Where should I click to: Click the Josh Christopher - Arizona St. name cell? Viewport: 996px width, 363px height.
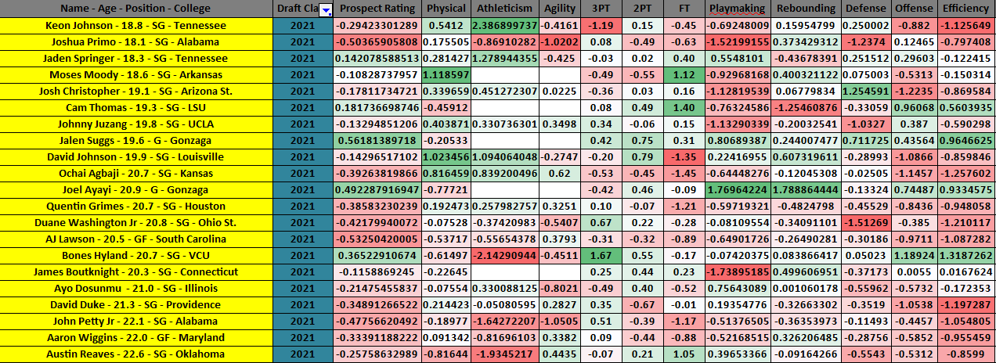coord(138,92)
